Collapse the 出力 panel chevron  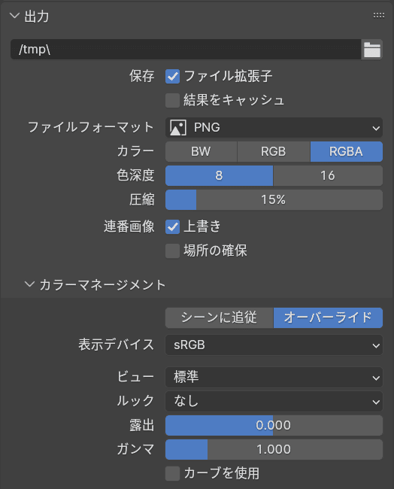click(14, 16)
